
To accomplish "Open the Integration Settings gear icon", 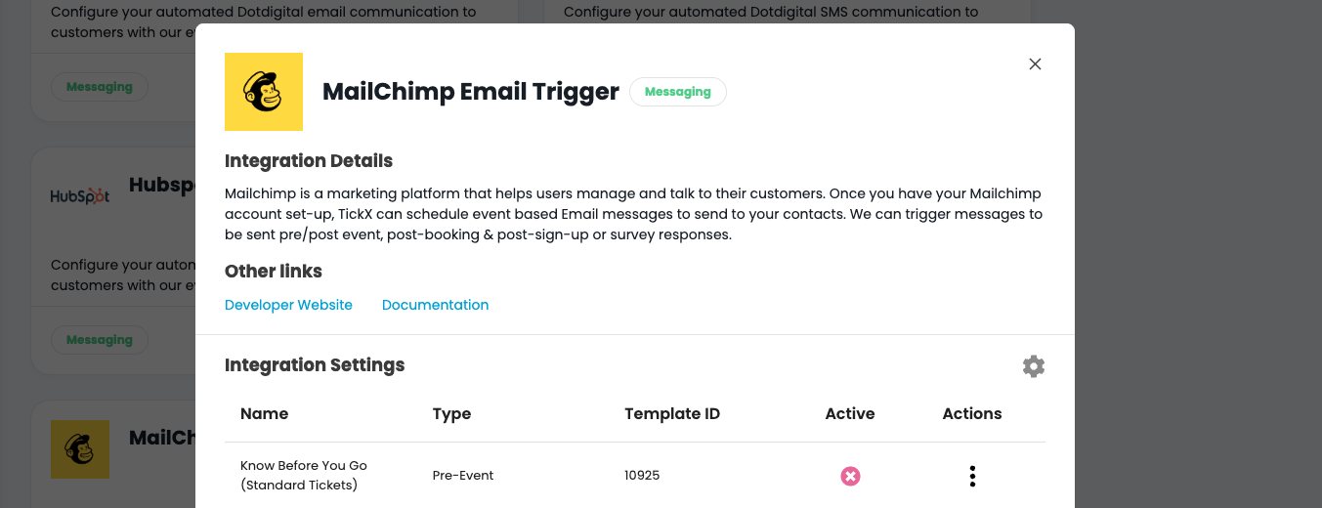I will tap(1033, 366).
